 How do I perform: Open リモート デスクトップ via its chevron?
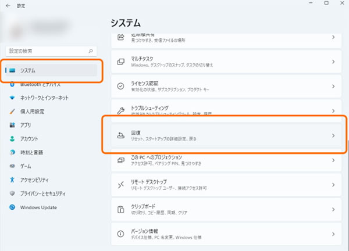(333, 185)
